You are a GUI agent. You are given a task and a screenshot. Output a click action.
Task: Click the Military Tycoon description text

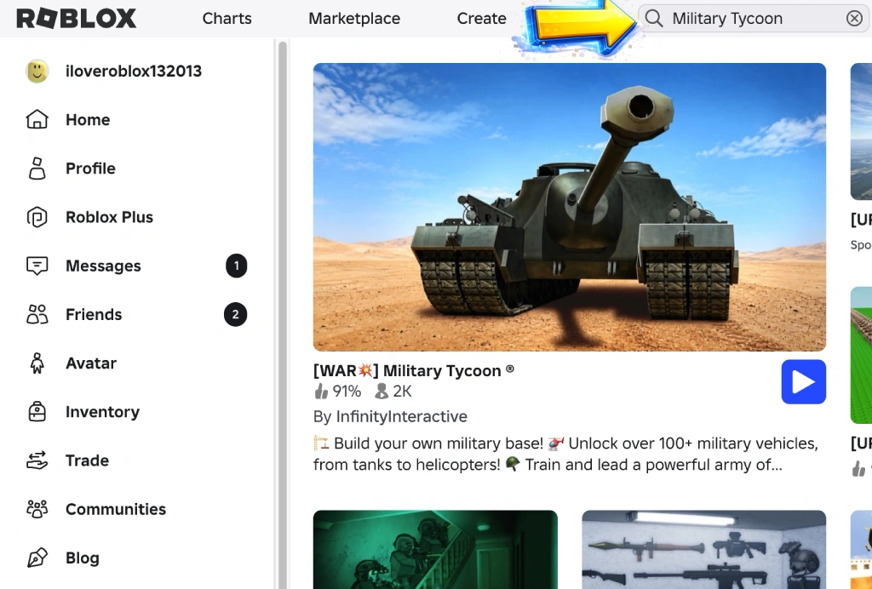(x=565, y=454)
